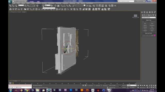Switch to the Motion command panel
This screenshot has height=92, width=165.
pyautogui.click(x=150, y=12)
